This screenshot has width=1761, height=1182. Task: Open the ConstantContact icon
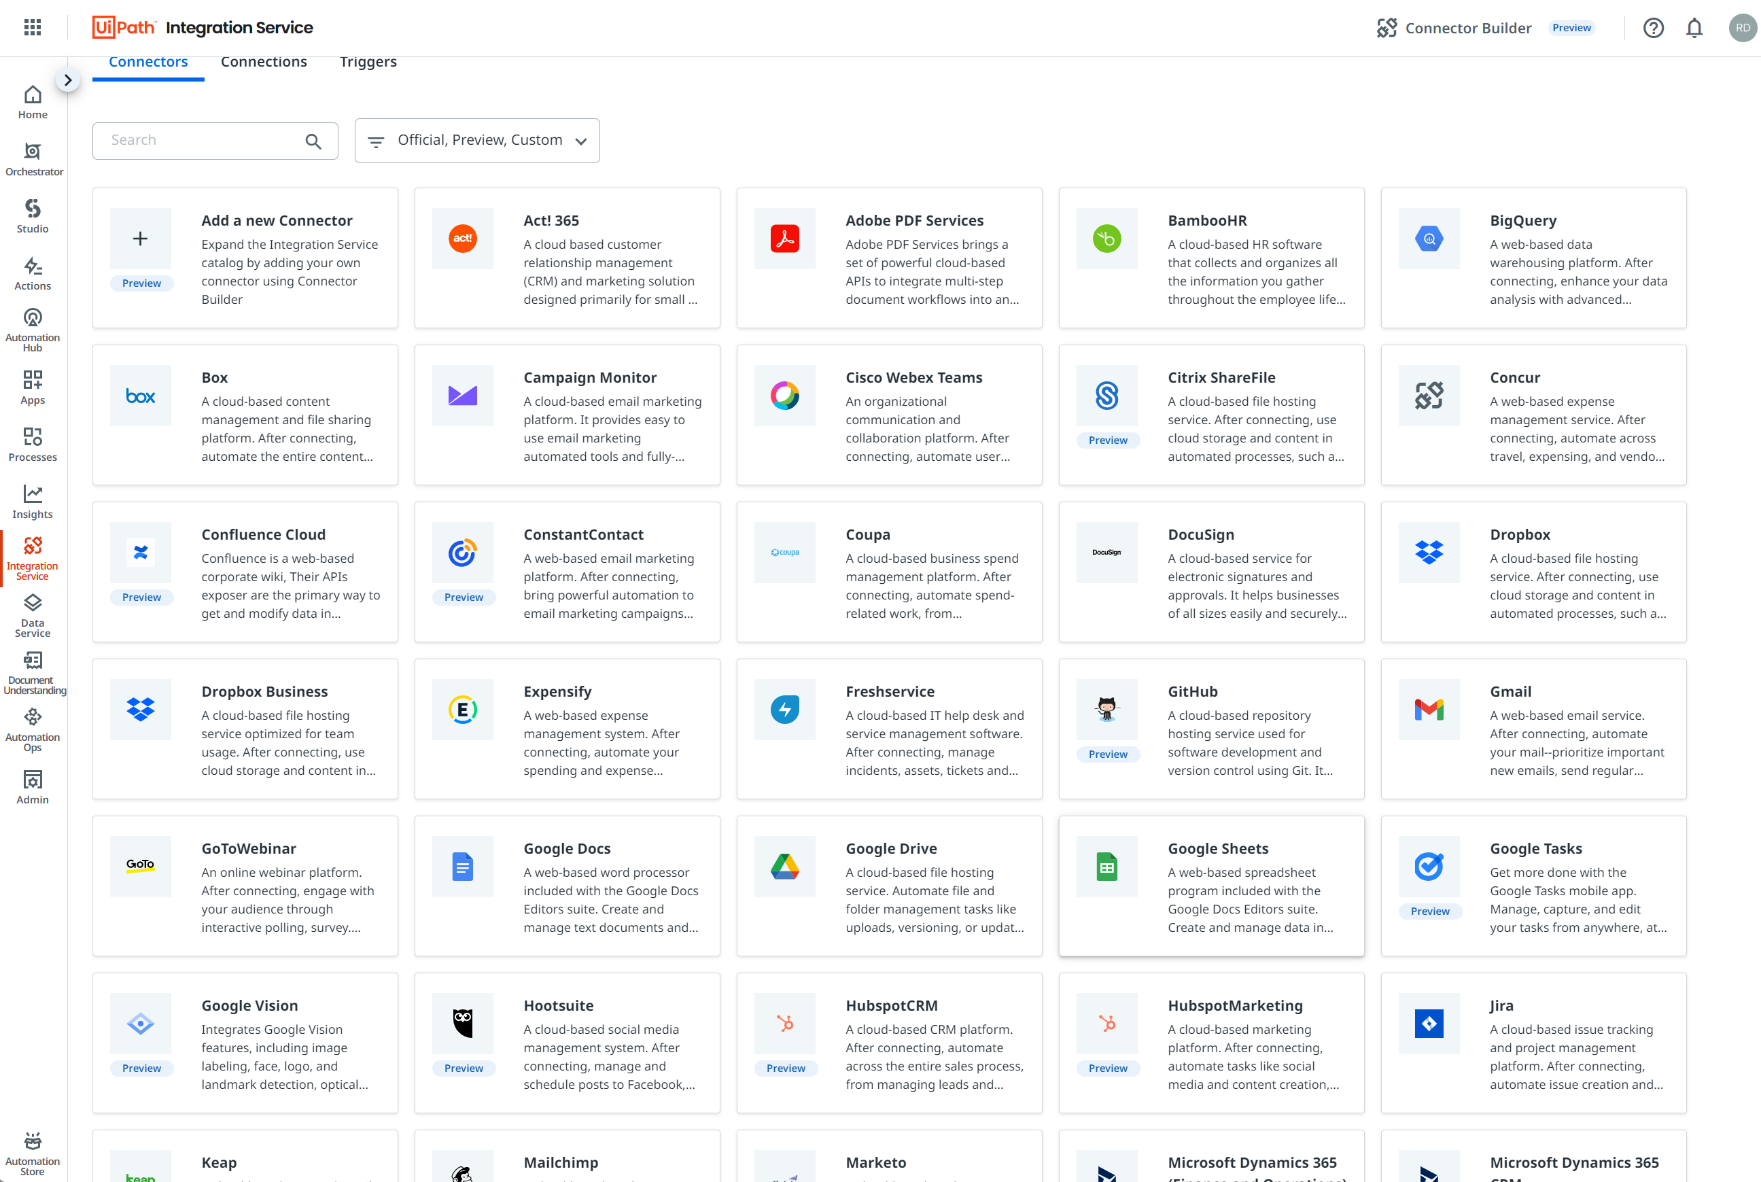(463, 553)
